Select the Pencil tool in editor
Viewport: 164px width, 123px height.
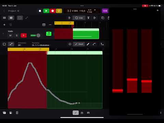coord(79,44)
